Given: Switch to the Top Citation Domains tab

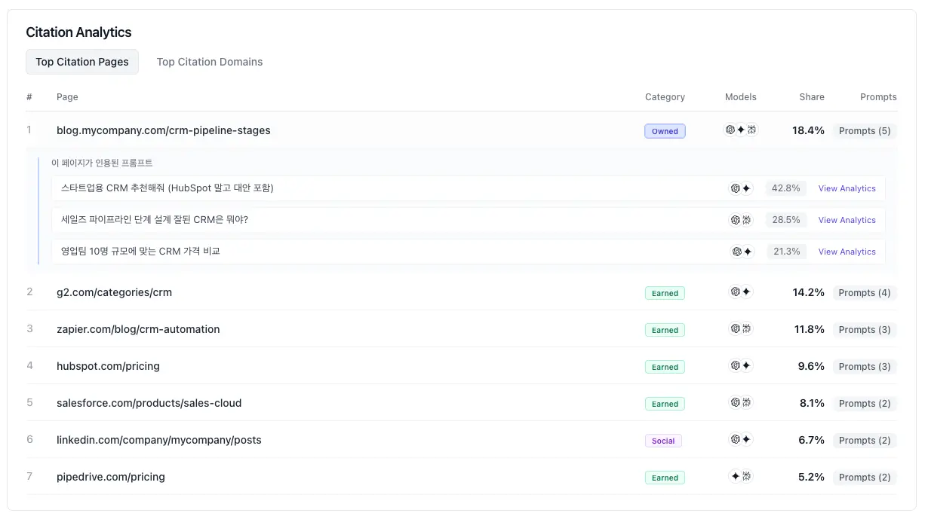Looking at the screenshot, I should click(210, 62).
